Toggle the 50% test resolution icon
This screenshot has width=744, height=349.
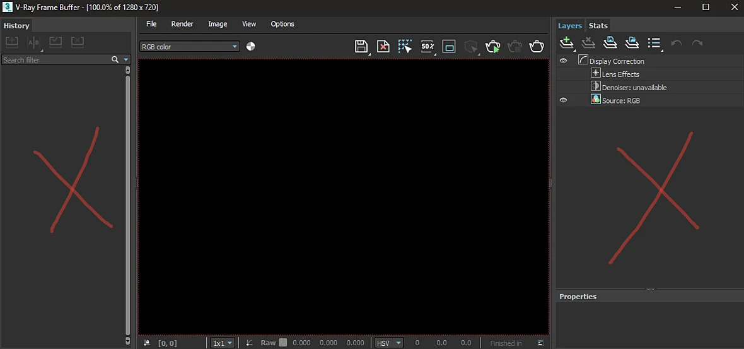[427, 46]
